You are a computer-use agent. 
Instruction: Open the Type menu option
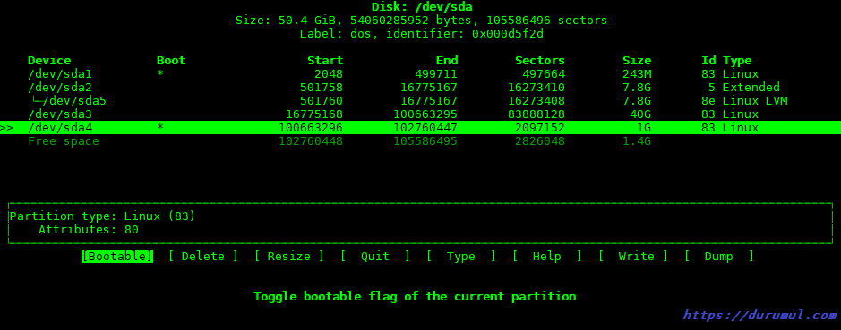point(460,257)
